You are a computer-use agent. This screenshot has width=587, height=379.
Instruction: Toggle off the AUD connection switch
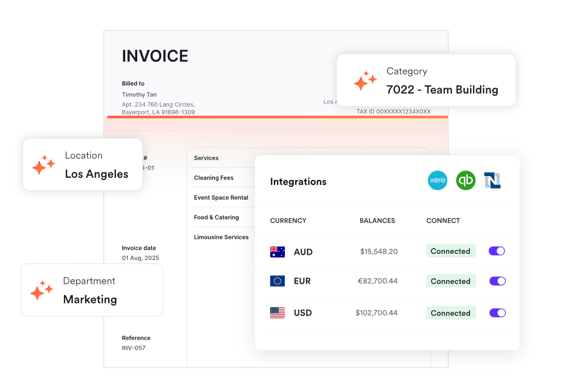(497, 251)
